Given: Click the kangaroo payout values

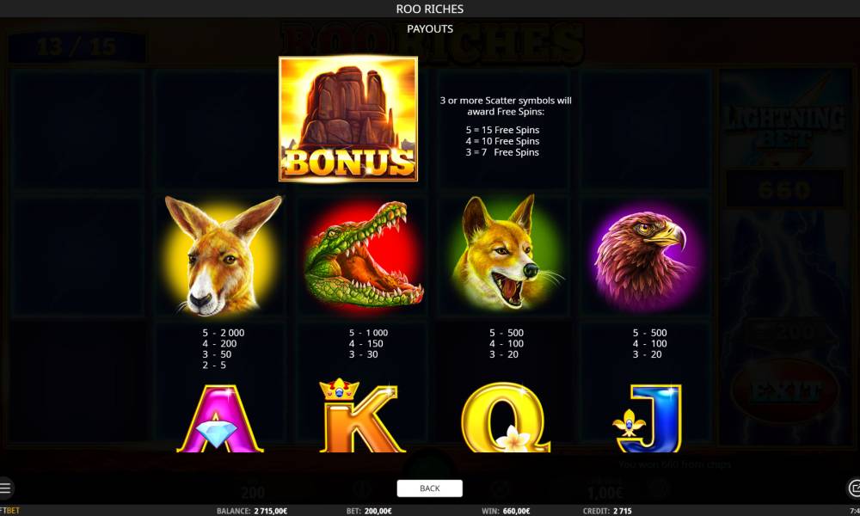Looking at the screenshot, I should pos(223,349).
